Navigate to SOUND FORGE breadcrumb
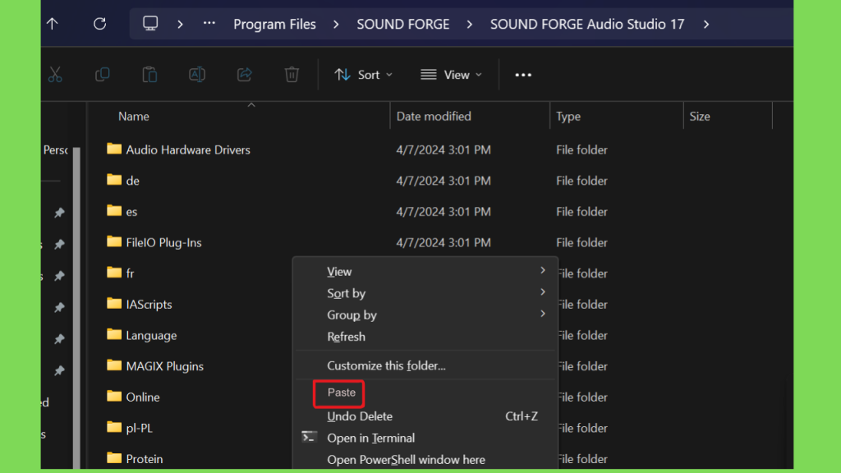Viewport: 841px width, 473px height. (403, 24)
